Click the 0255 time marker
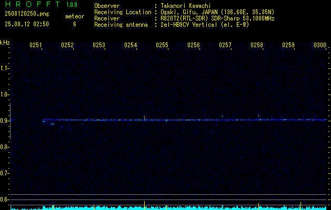Screen dimensions: 331x210 (x=162, y=45)
